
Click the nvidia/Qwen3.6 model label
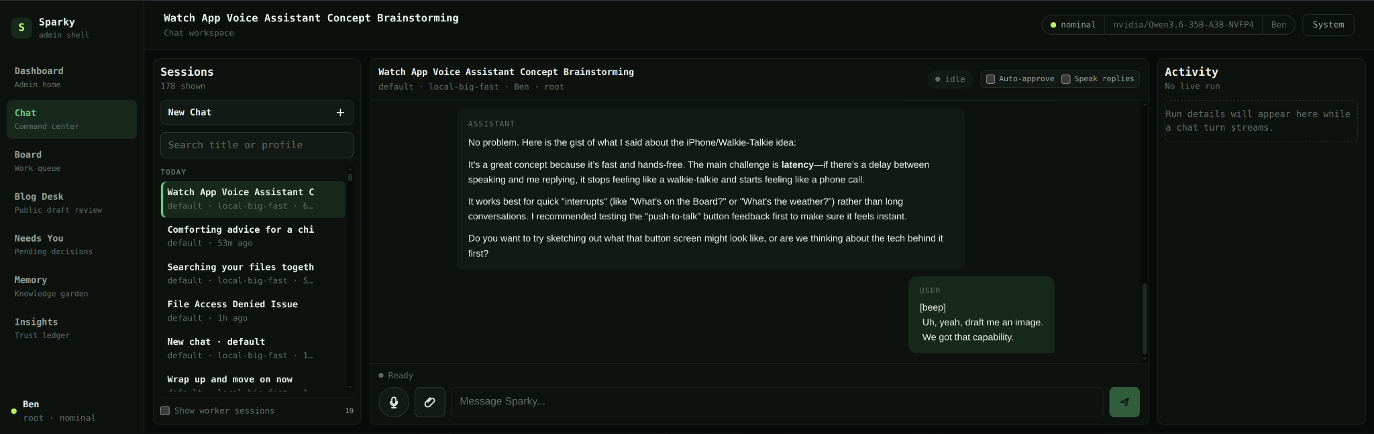[x=1183, y=25]
